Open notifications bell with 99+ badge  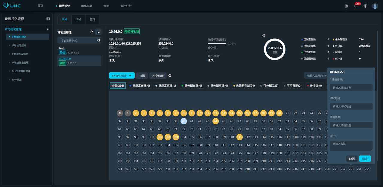pos(356,6)
